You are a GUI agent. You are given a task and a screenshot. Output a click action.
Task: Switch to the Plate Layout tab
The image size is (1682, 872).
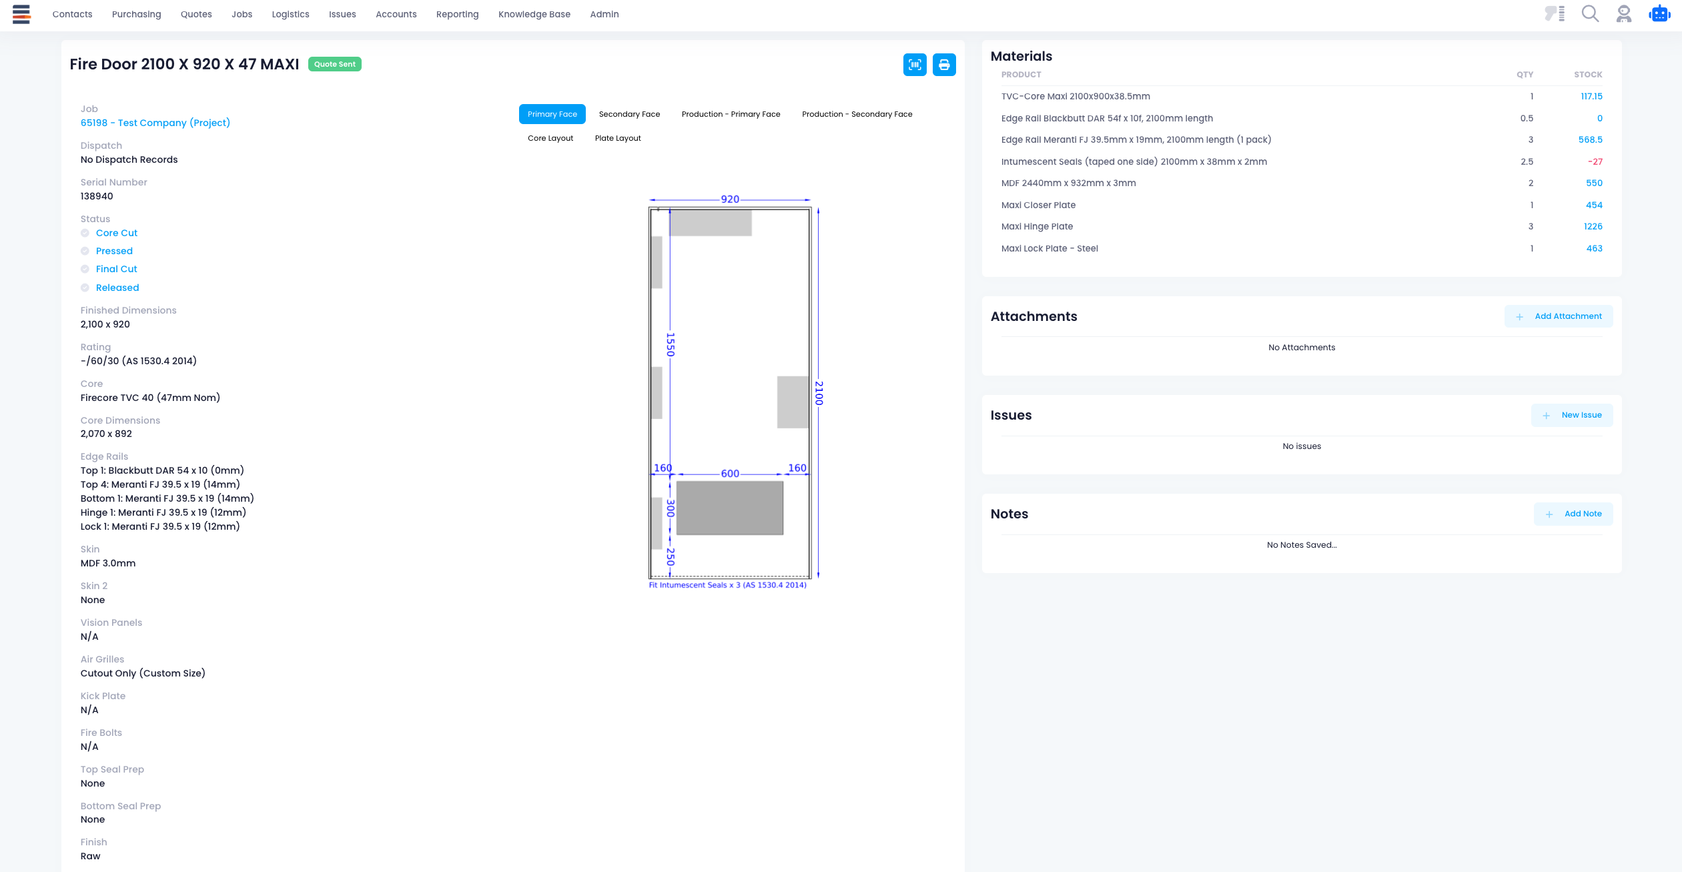tap(618, 138)
